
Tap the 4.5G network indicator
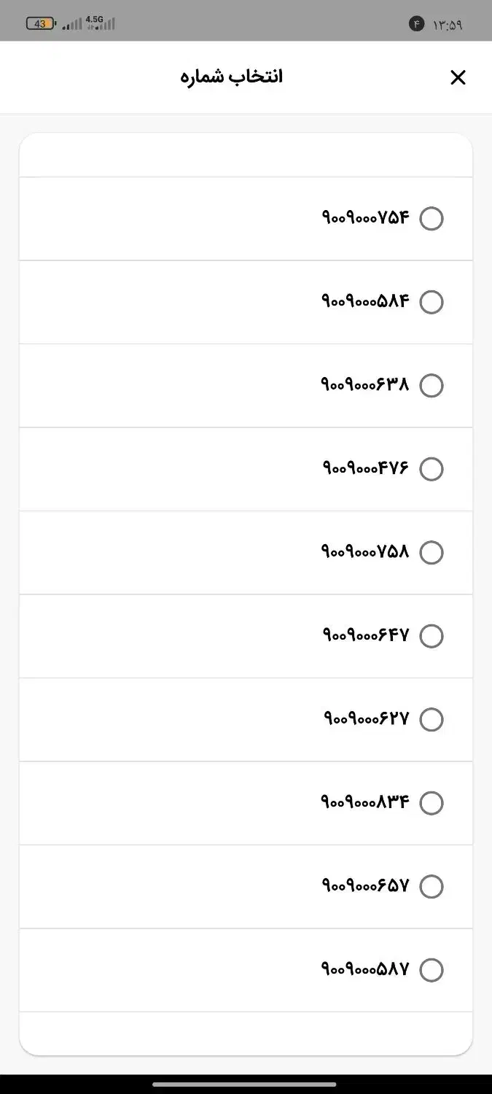click(x=93, y=18)
